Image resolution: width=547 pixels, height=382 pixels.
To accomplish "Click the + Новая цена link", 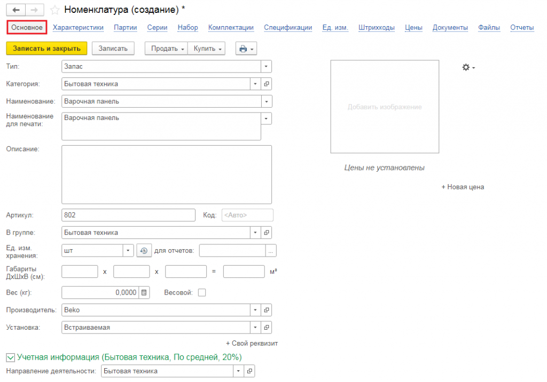I will coord(463,187).
